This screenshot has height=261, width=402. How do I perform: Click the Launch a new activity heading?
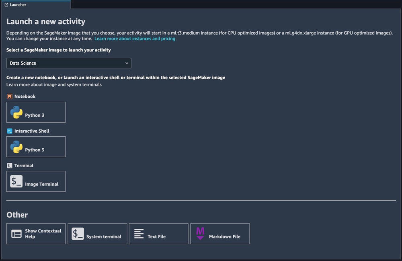coord(46,22)
